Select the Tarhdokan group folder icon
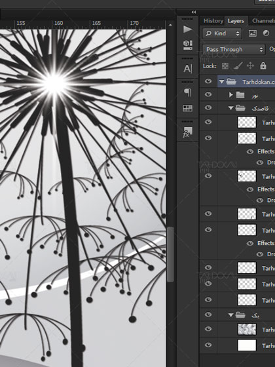Viewport: 275px width, 367px height. click(231, 81)
